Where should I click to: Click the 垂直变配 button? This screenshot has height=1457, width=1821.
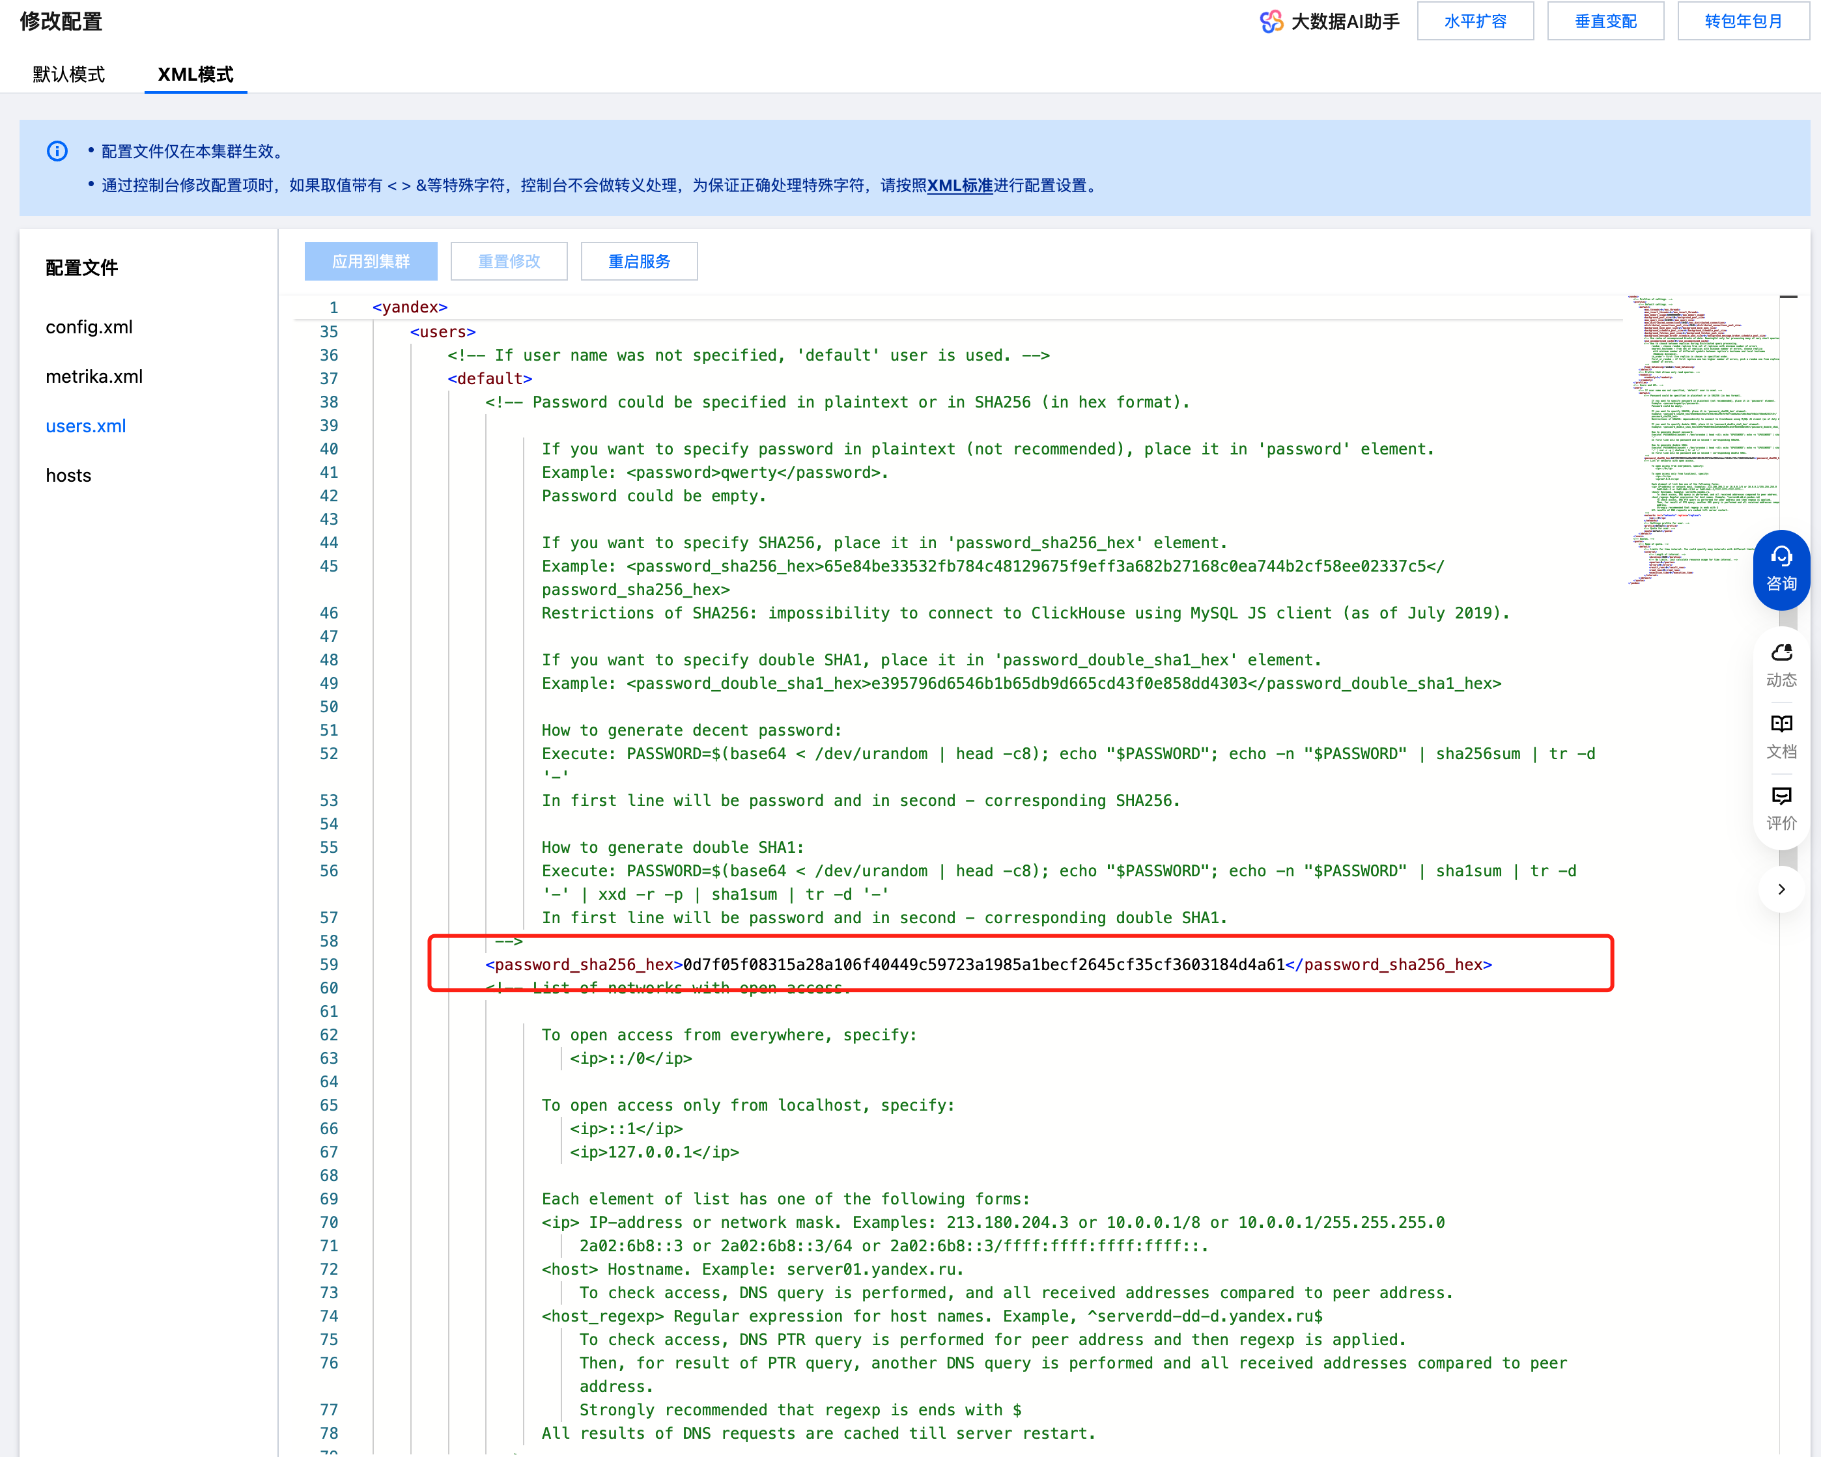tap(1605, 21)
